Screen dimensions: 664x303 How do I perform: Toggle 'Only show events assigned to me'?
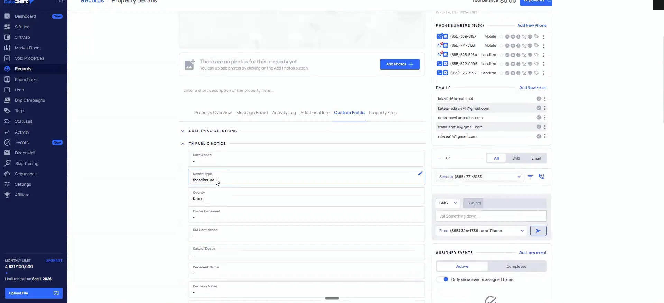pyautogui.click(x=443, y=279)
